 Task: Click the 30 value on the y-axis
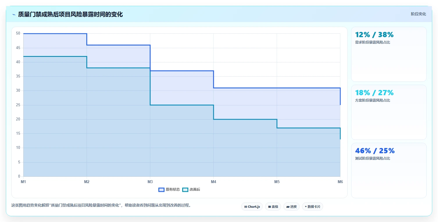[x=18, y=91]
